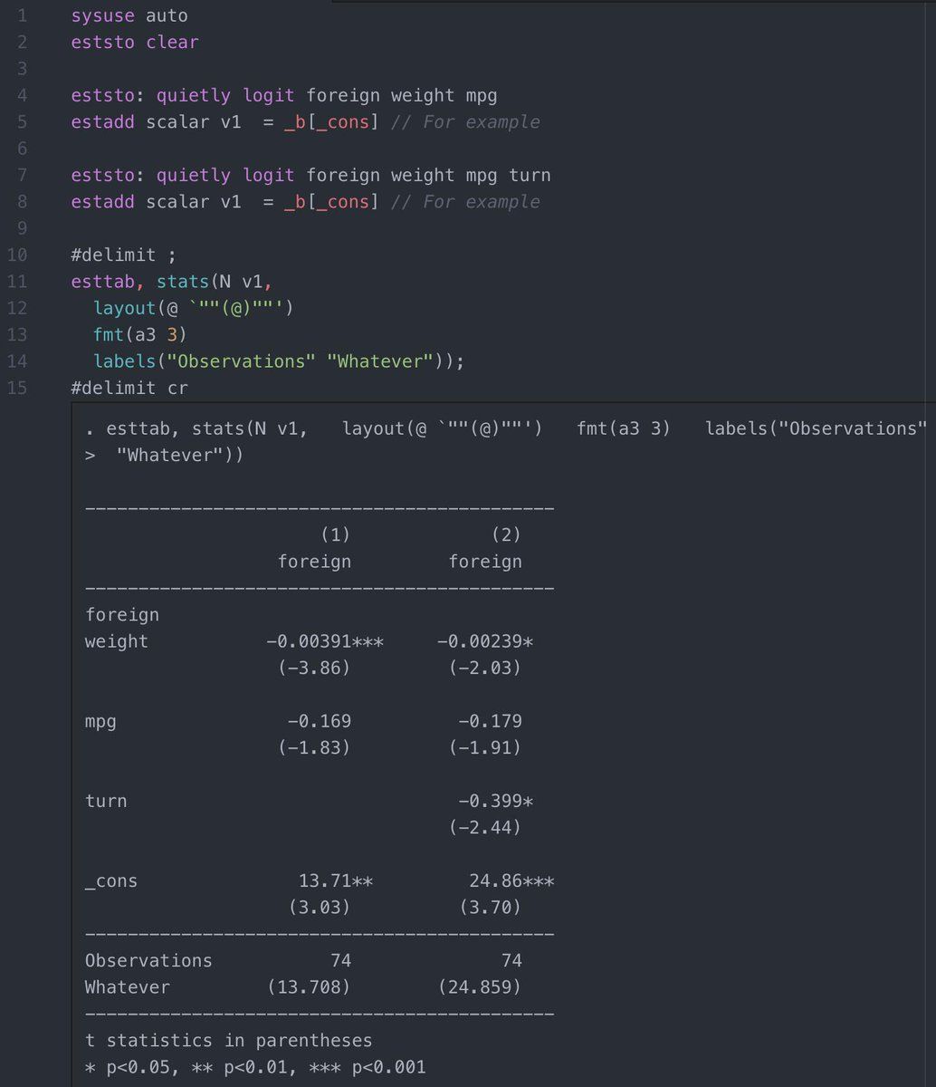This screenshot has width=936, height=1087.
Task: Click the 24.86*** _cons coefficient
Action: coord(511,880)
